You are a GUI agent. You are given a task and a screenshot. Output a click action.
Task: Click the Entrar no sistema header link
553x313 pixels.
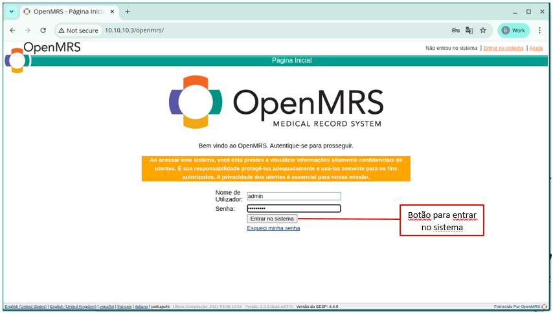pyautogui.click(x=503, y=49)
